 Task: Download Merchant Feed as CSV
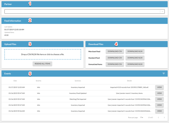pos(115,51)
